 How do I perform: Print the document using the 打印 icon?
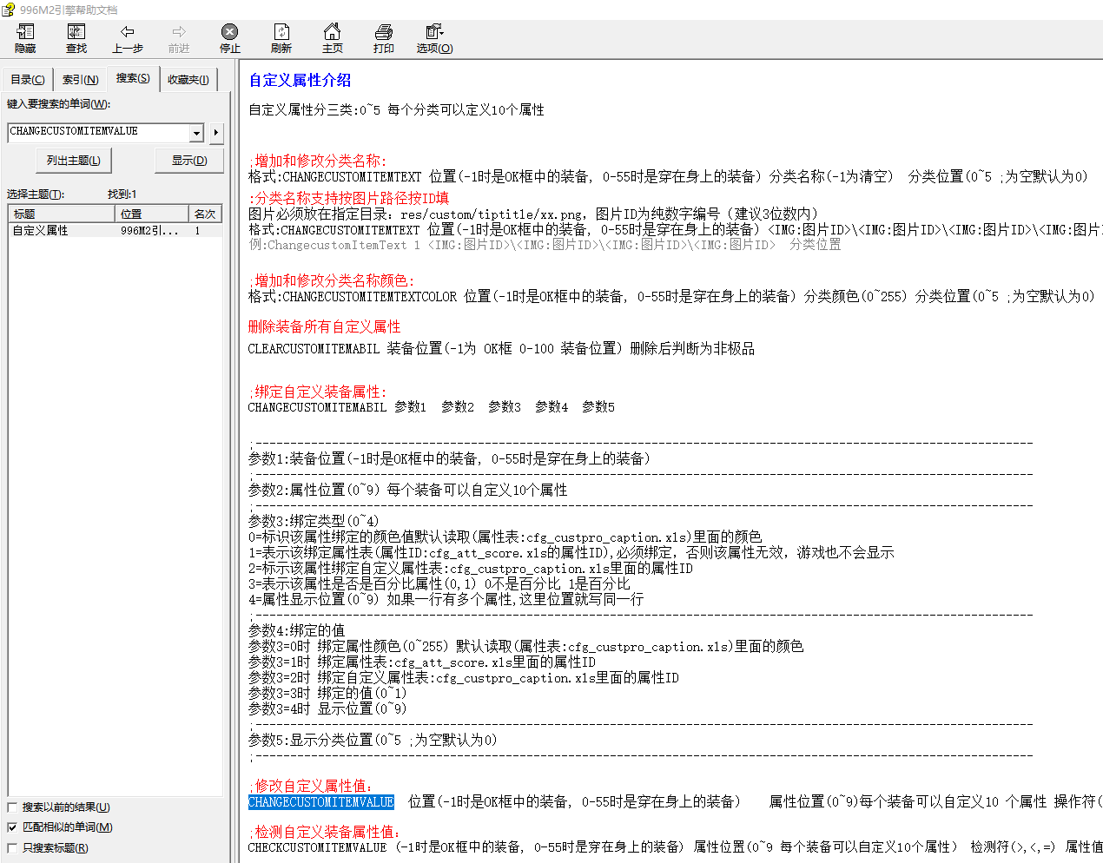click(383, 39)
